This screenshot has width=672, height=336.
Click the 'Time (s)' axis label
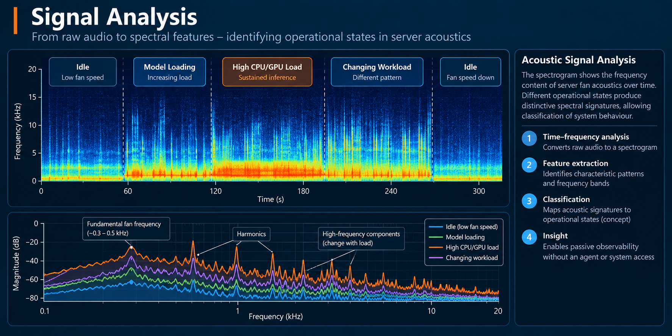(x=270, y=199)
